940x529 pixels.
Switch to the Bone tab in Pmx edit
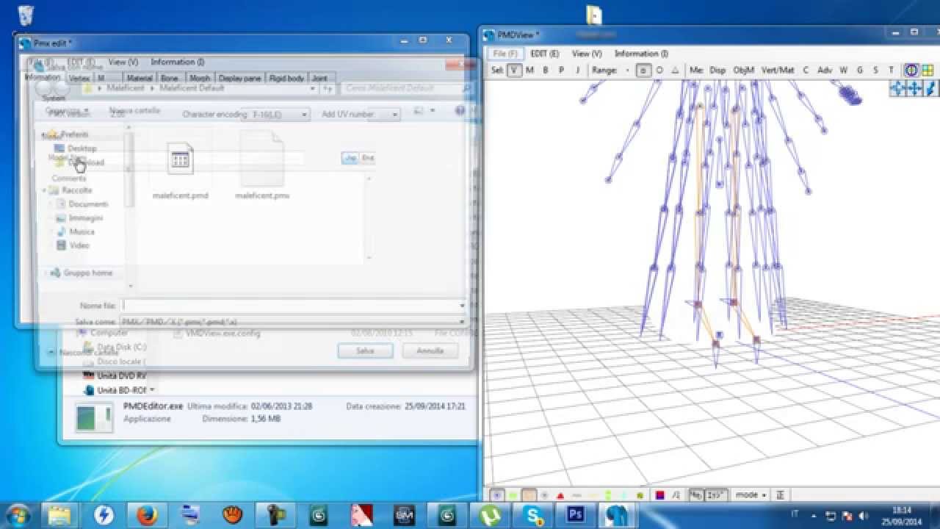[x=170, y=78]
